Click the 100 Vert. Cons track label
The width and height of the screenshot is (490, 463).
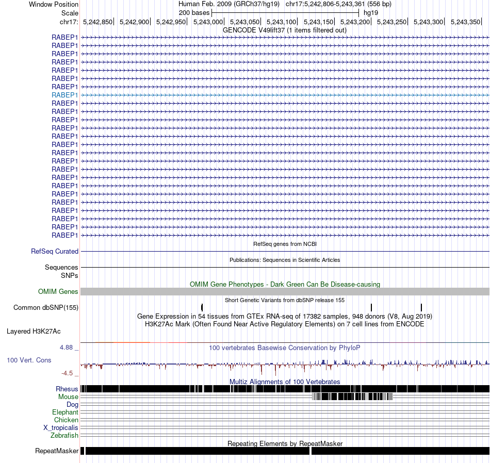tap(29, 360)
